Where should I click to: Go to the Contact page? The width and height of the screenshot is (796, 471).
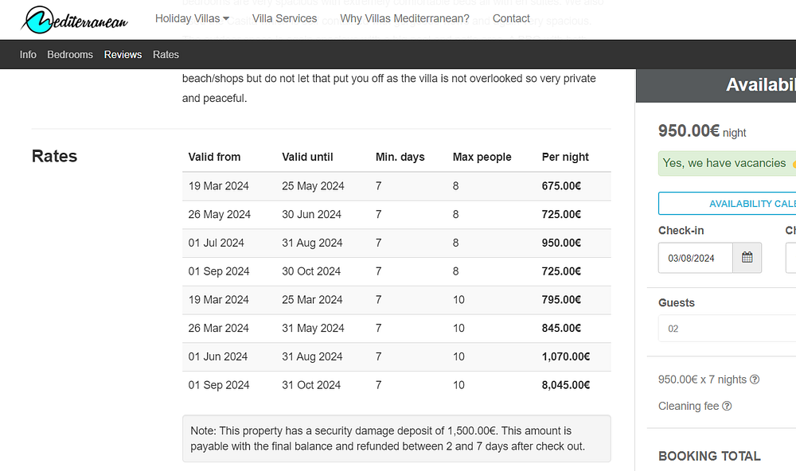[x=511, y=18]
